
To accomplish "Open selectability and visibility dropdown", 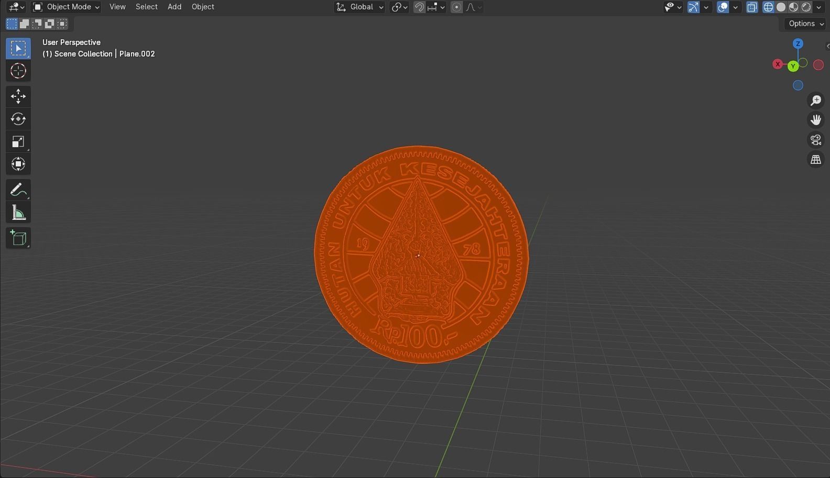I will pyautogui.click(x=673, y=7).
